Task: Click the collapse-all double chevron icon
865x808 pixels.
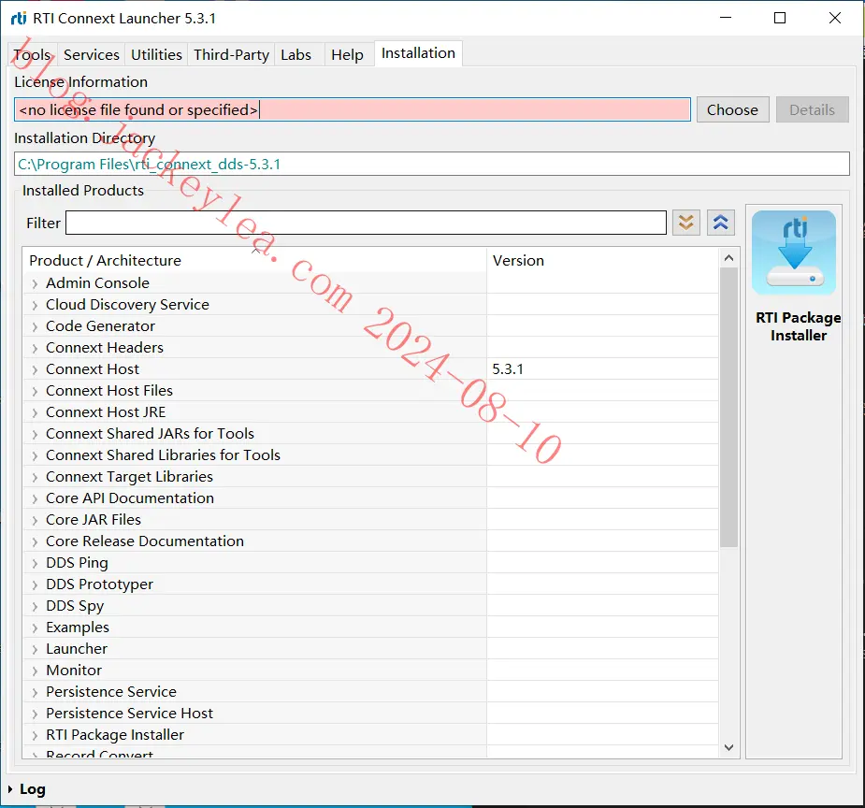Action: tap(720, 223)
